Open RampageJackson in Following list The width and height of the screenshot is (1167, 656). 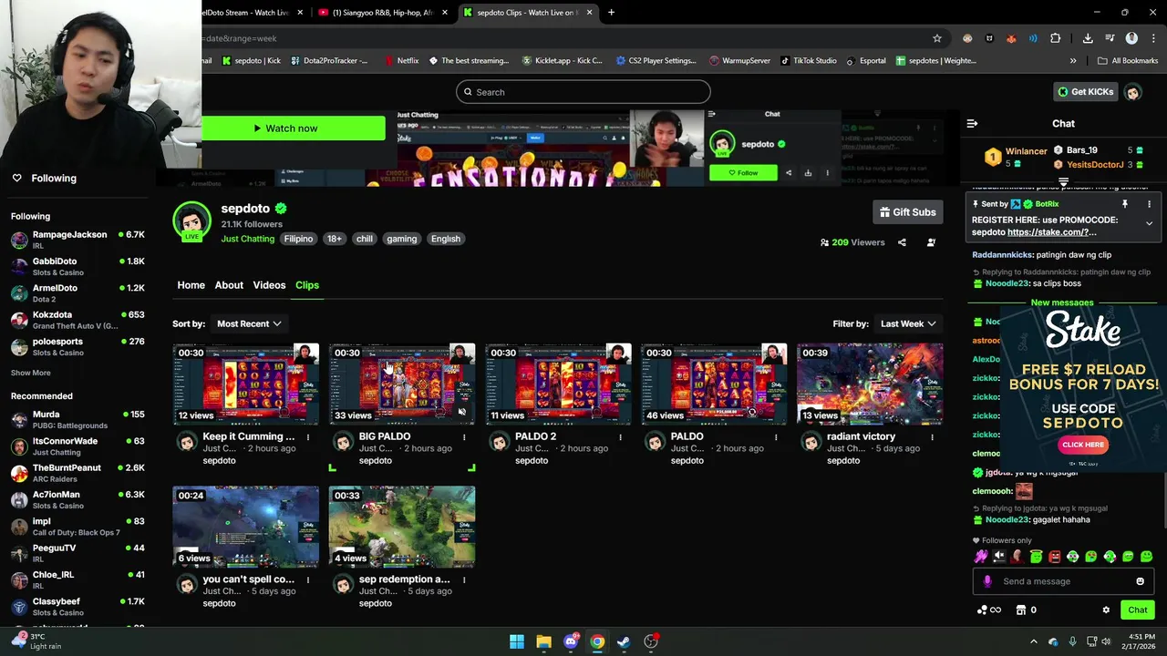pos(77,240)
